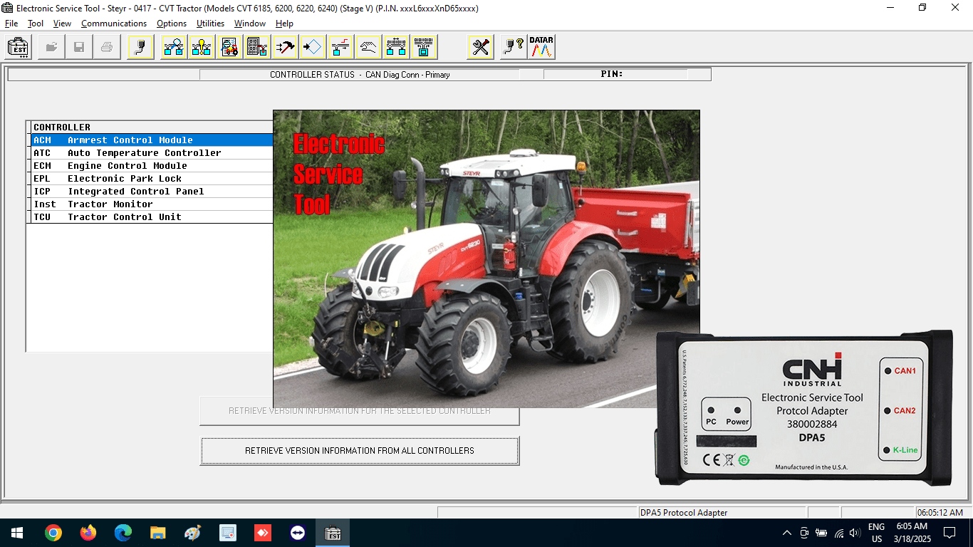Show hidden system tray icons
973x547 pixels.
pyautogui.click(x=787, y=533)
